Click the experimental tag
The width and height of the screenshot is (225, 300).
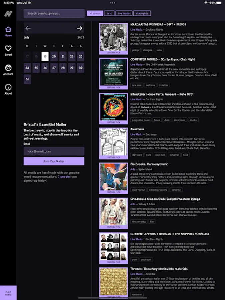[x=139, y=190]
